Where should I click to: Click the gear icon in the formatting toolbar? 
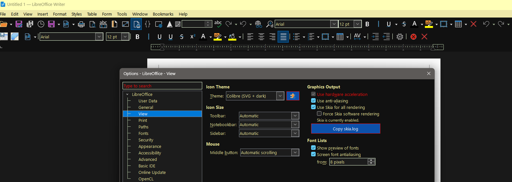coord(400,37)
